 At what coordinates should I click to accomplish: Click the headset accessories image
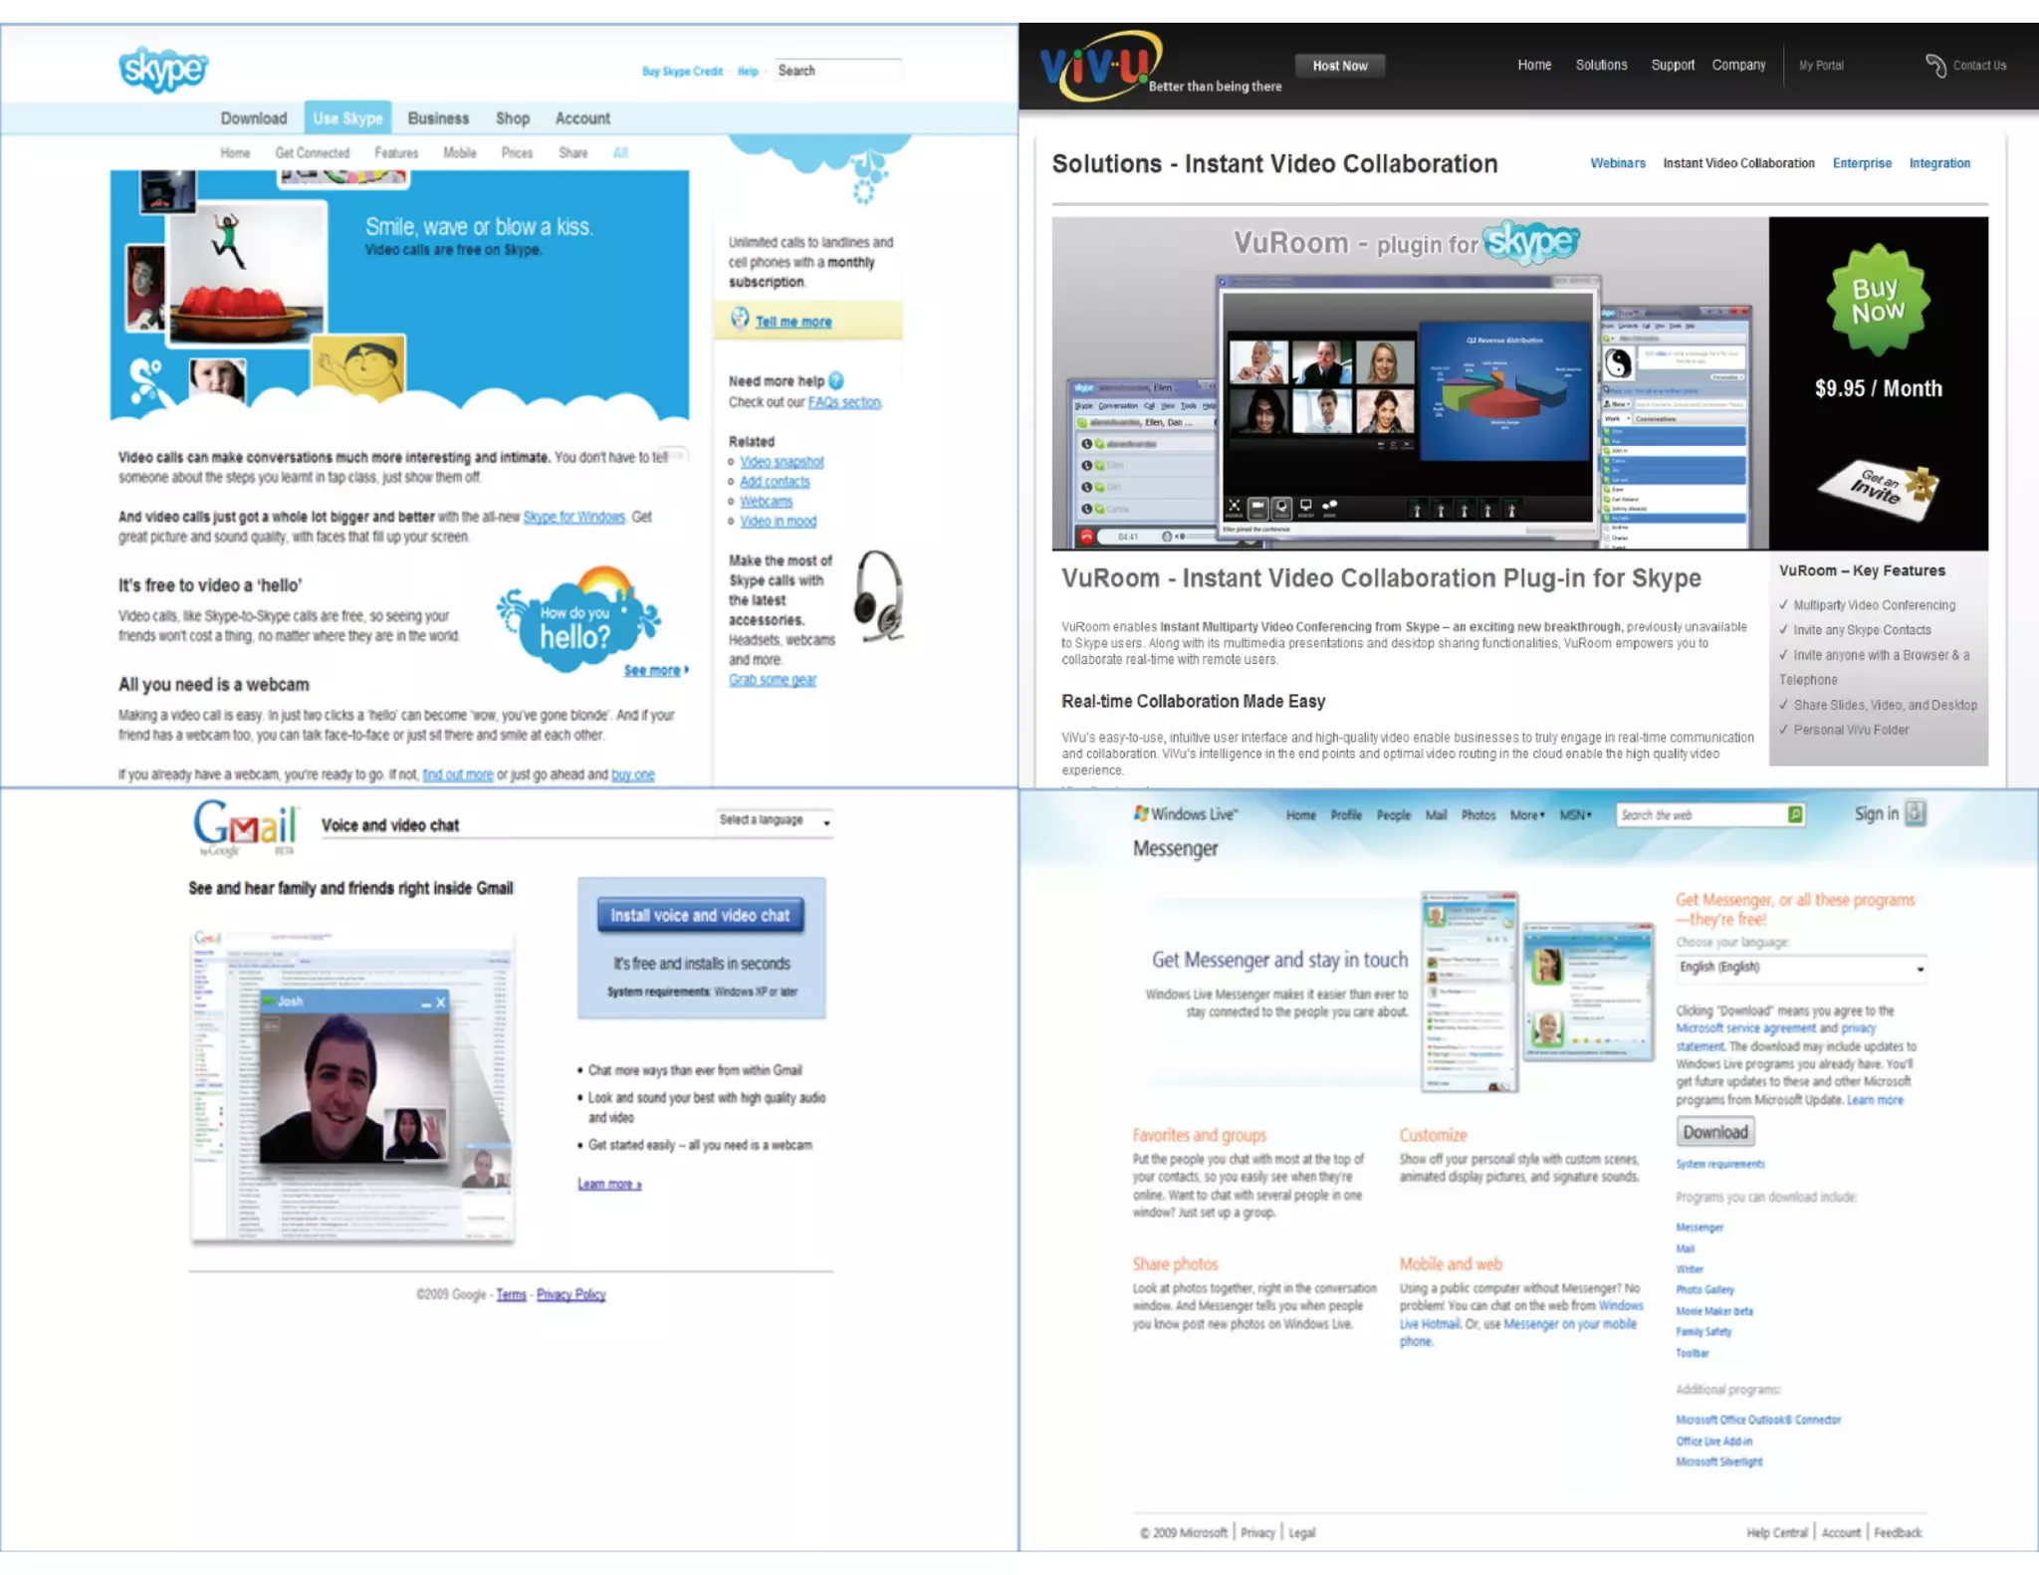click(879, 595)
